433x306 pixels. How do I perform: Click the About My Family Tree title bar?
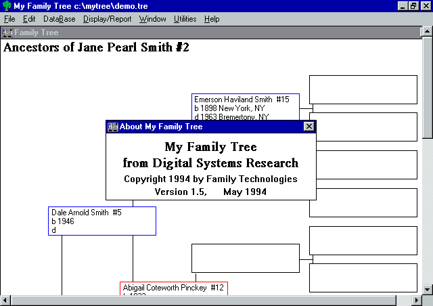(x=211, y=127)
